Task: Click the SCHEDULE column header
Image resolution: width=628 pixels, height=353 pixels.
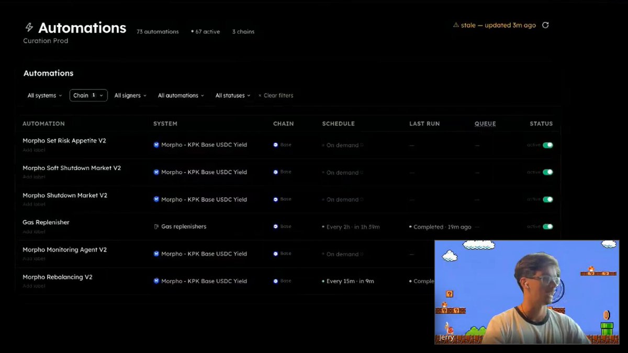Action: pos(339,124)
